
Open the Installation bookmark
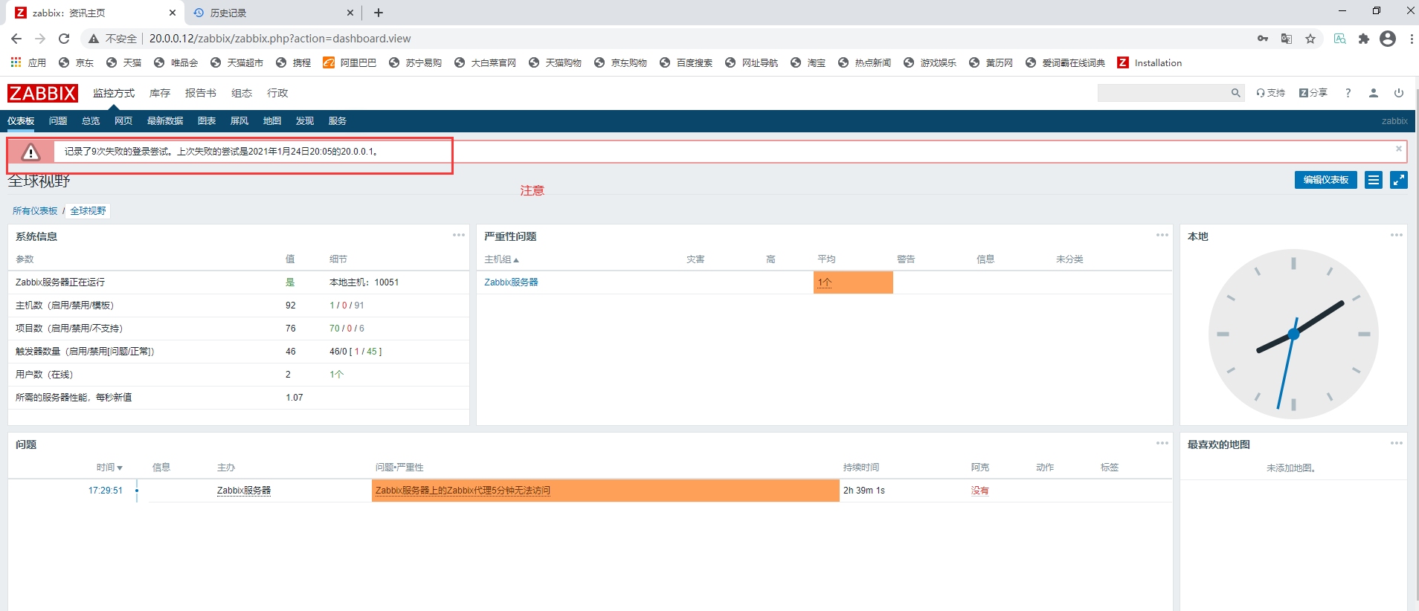click(1150, 62)
